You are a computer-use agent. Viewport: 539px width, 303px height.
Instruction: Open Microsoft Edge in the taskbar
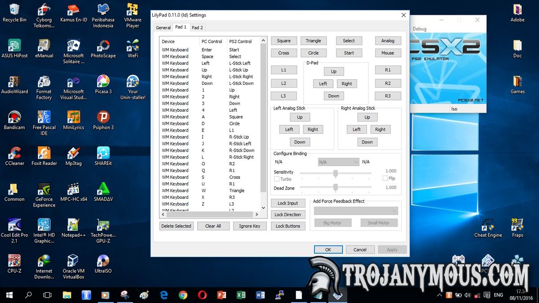[163, 295]
